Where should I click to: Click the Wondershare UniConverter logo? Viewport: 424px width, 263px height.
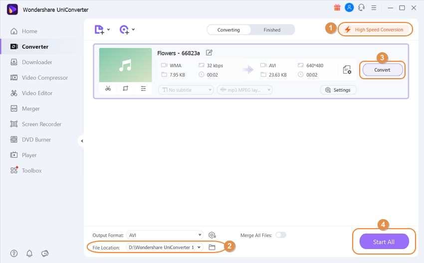(x=12, y=9)
